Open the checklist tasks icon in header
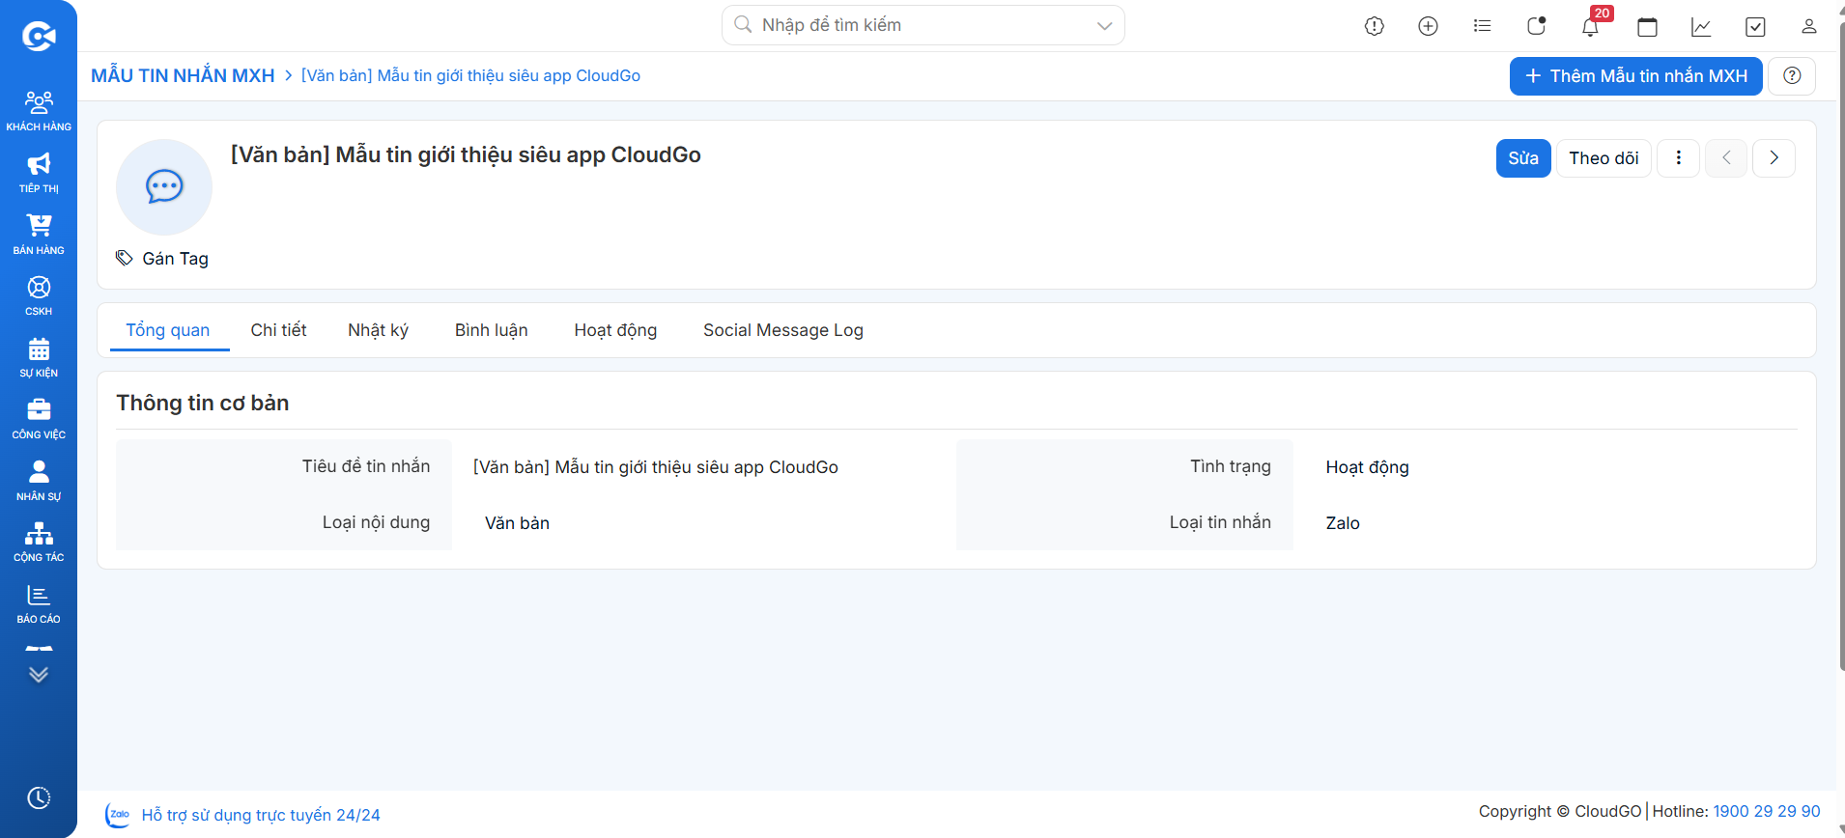Image resolution: width=1845 pixels, height=838 pixels. pyautogui.click(x=1756, y=27)
